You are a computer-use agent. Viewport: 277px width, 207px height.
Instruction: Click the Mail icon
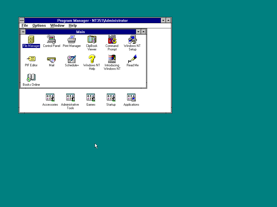51,59
